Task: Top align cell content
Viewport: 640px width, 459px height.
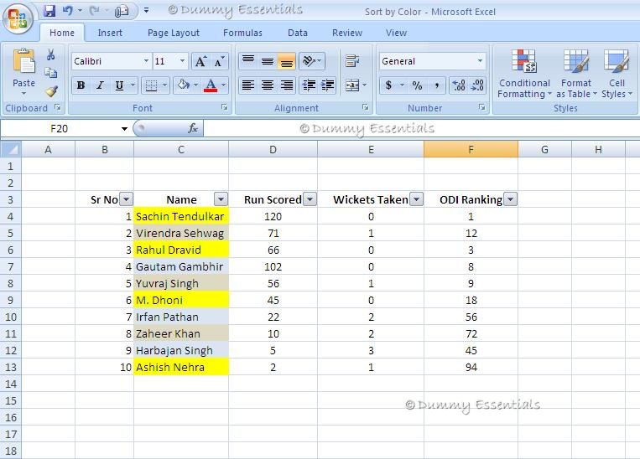Action: [248, 61]
